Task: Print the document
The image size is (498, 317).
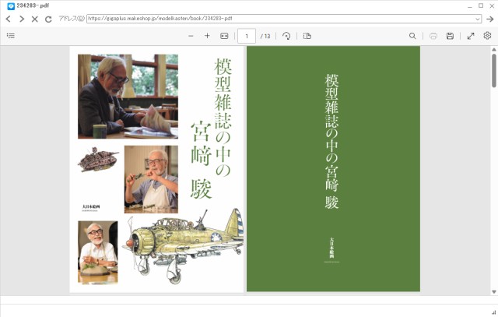Action: pyautogui.click(x=433, y=36)
